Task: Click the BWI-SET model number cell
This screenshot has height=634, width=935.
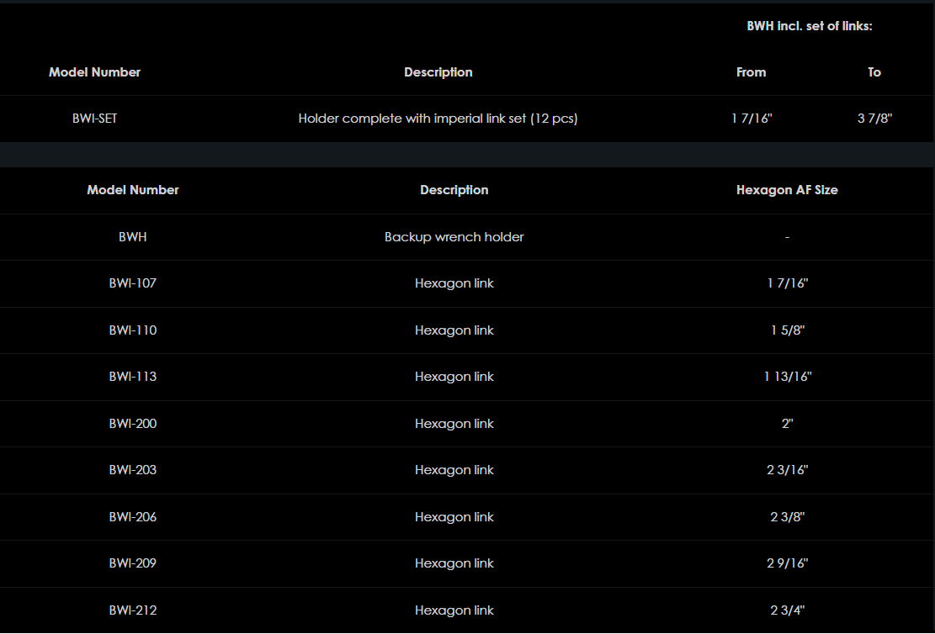Action: (x=94, y=119)
